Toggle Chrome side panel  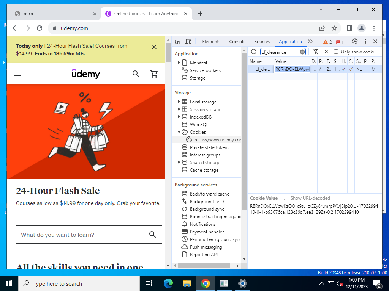pyautogui.click(x=349, y=28)
